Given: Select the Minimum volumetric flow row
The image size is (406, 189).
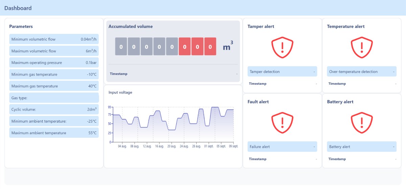Looking at the screenshot, I should (54, 39).
